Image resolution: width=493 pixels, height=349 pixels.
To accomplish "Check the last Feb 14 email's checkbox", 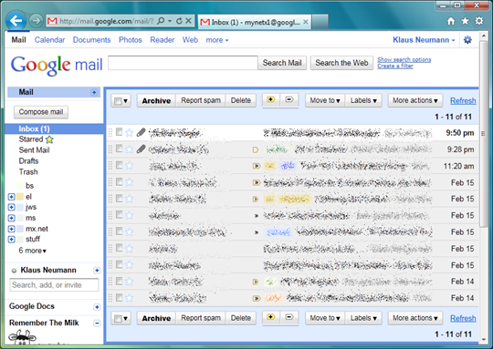I will (120, 298).
